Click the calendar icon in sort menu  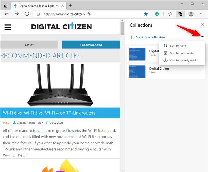point(165,53)
